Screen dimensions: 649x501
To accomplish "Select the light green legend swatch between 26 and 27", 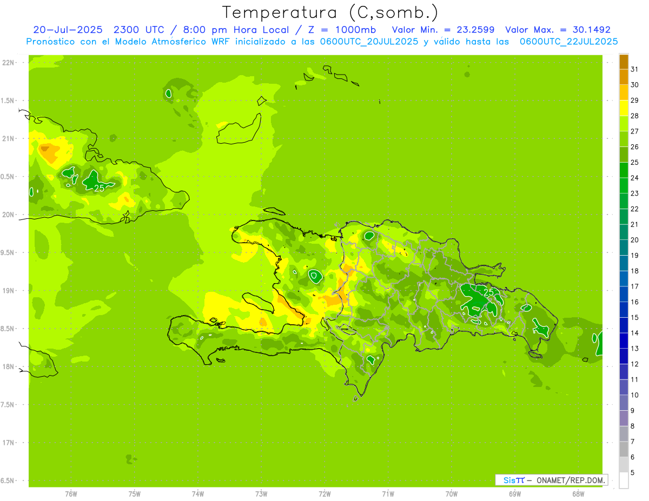I will [624, 139].
